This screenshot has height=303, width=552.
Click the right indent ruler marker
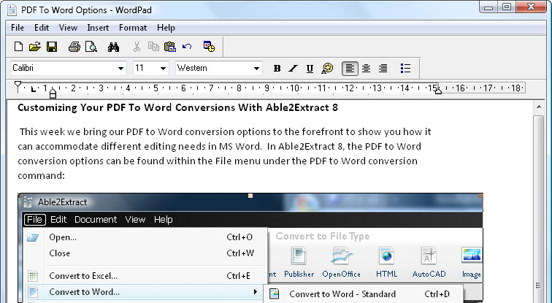coord(438,91)
